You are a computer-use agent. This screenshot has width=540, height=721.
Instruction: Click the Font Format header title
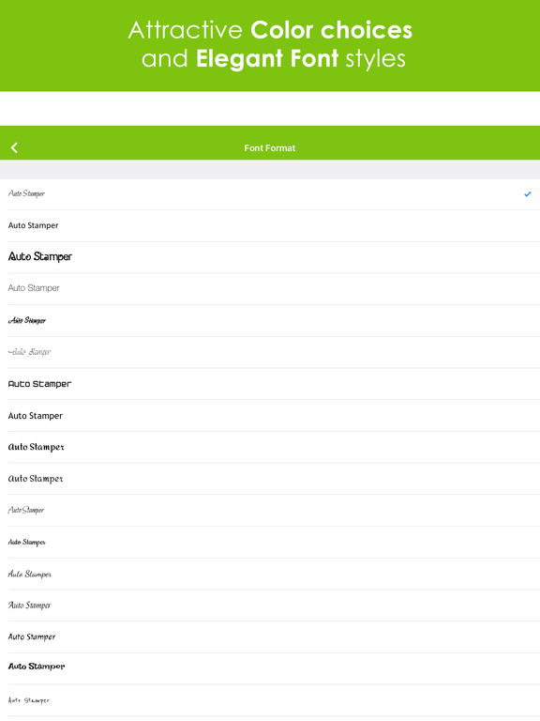click(270, 148)
